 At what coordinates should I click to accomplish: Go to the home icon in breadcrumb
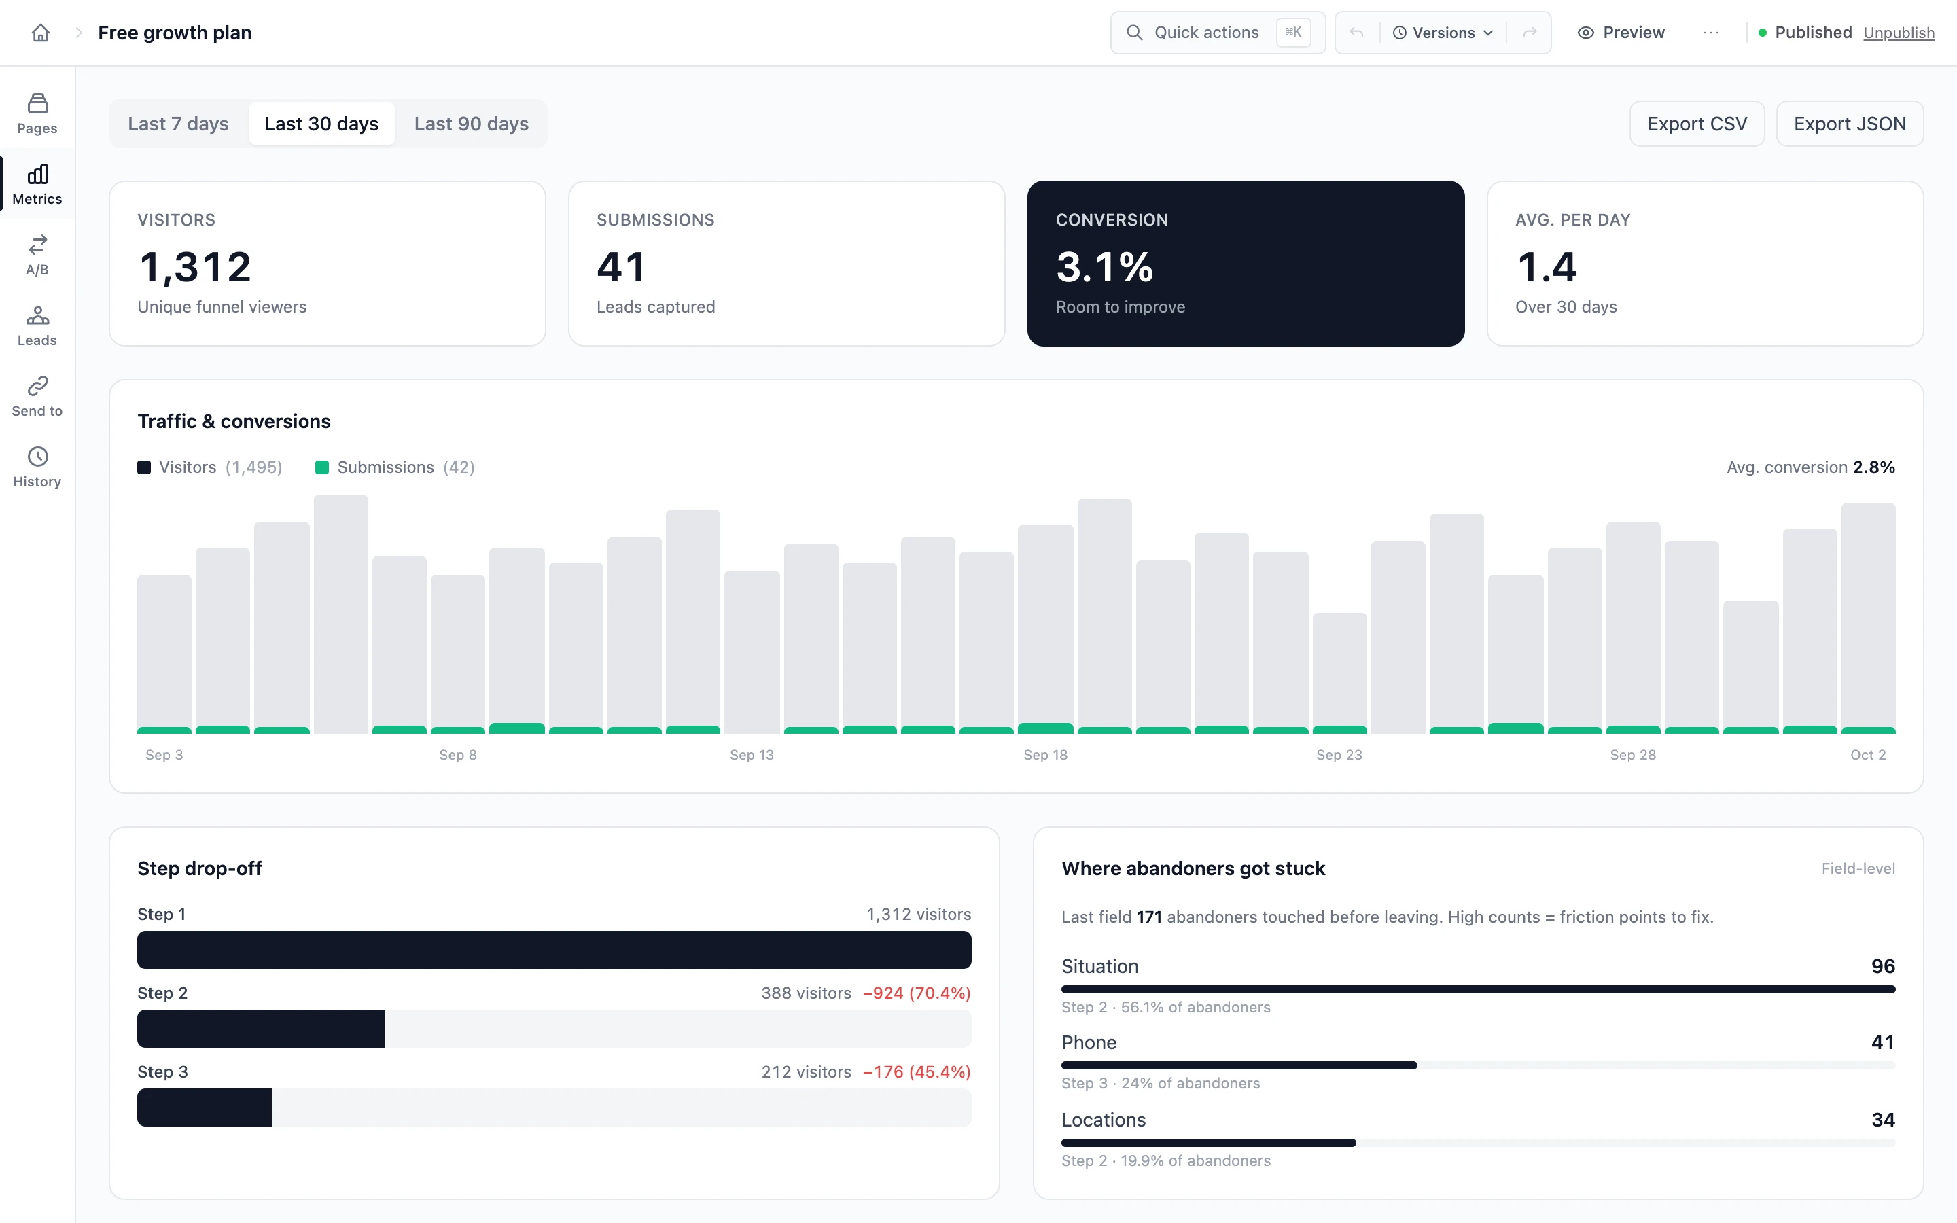pyautogui.click(x=41, y=33)
